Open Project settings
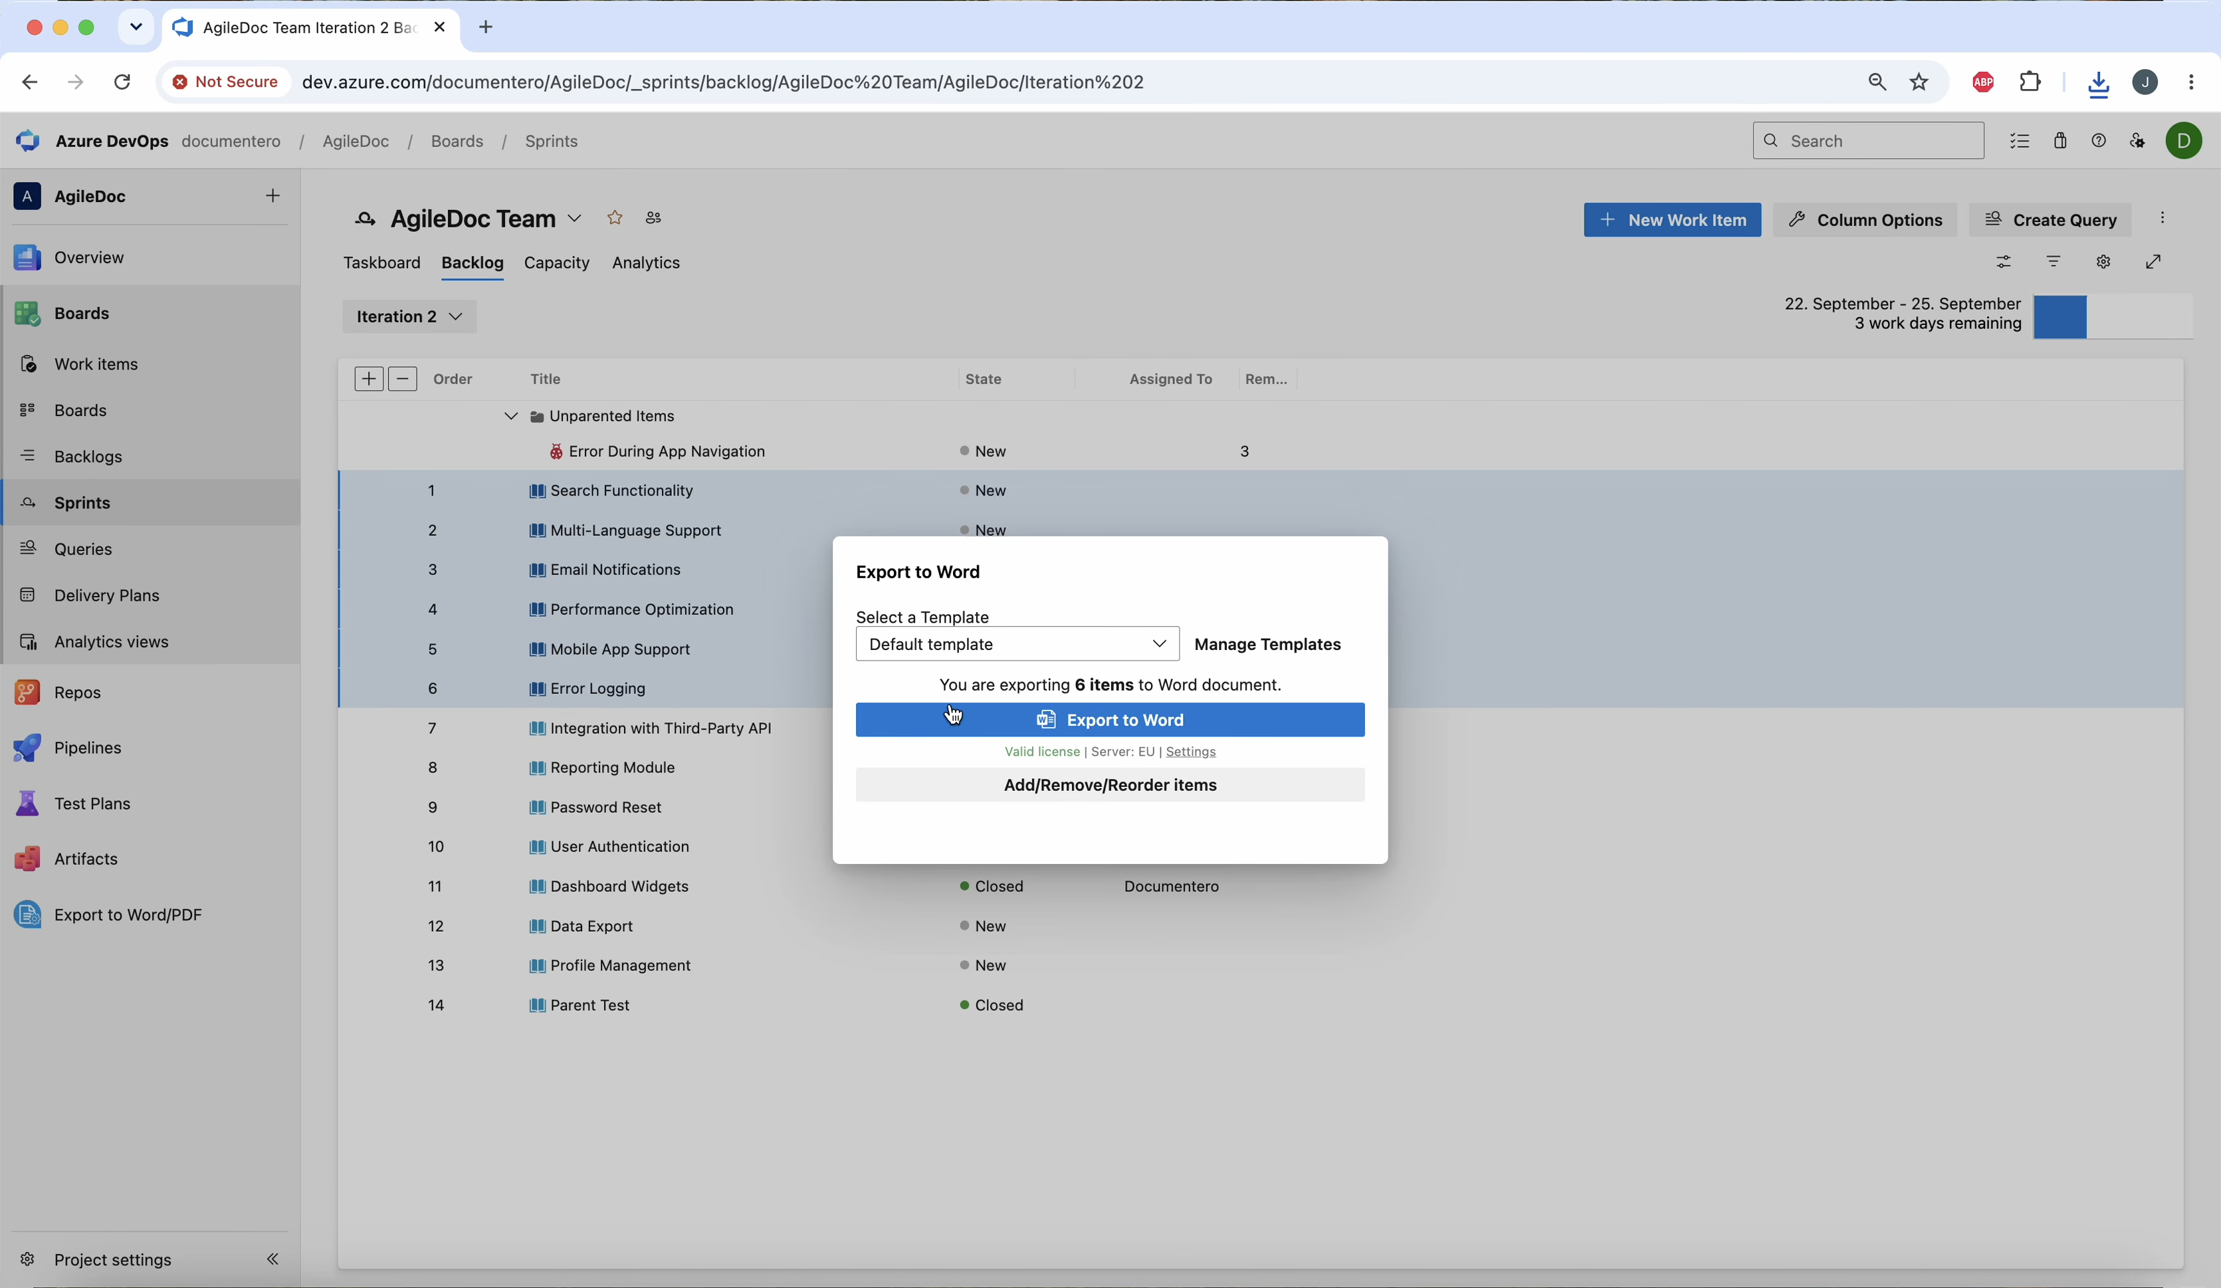Screen dimensions: 2221x1288 tap(112, 1259)
